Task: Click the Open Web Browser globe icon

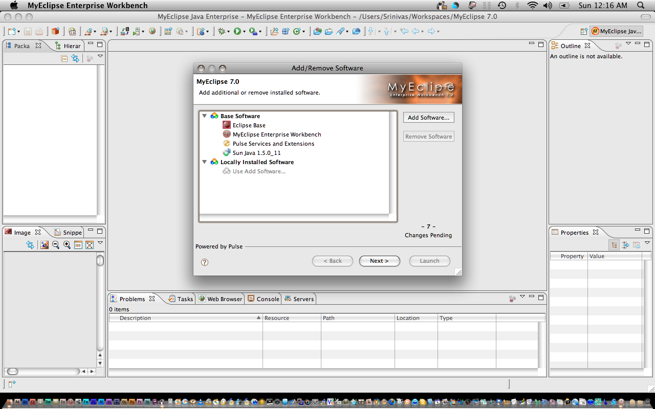Action: tap(152, 31)
